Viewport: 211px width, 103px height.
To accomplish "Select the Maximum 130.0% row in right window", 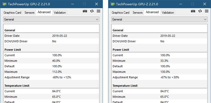I will pos(160,72).
